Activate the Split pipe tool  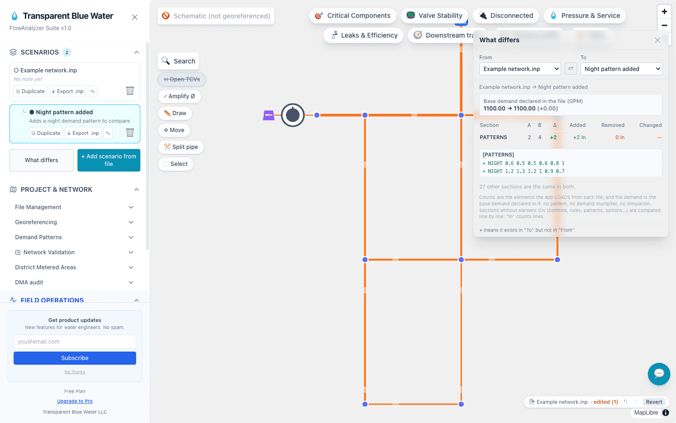[x=181, y=147]
